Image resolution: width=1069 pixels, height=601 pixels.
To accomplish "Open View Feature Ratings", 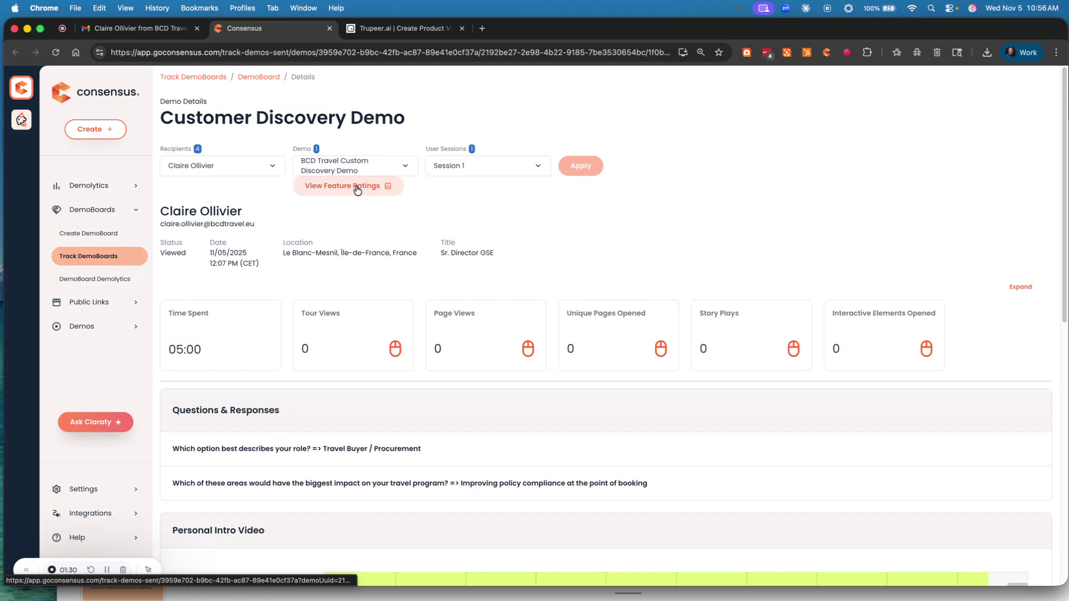I will click(x=348, y=185).
